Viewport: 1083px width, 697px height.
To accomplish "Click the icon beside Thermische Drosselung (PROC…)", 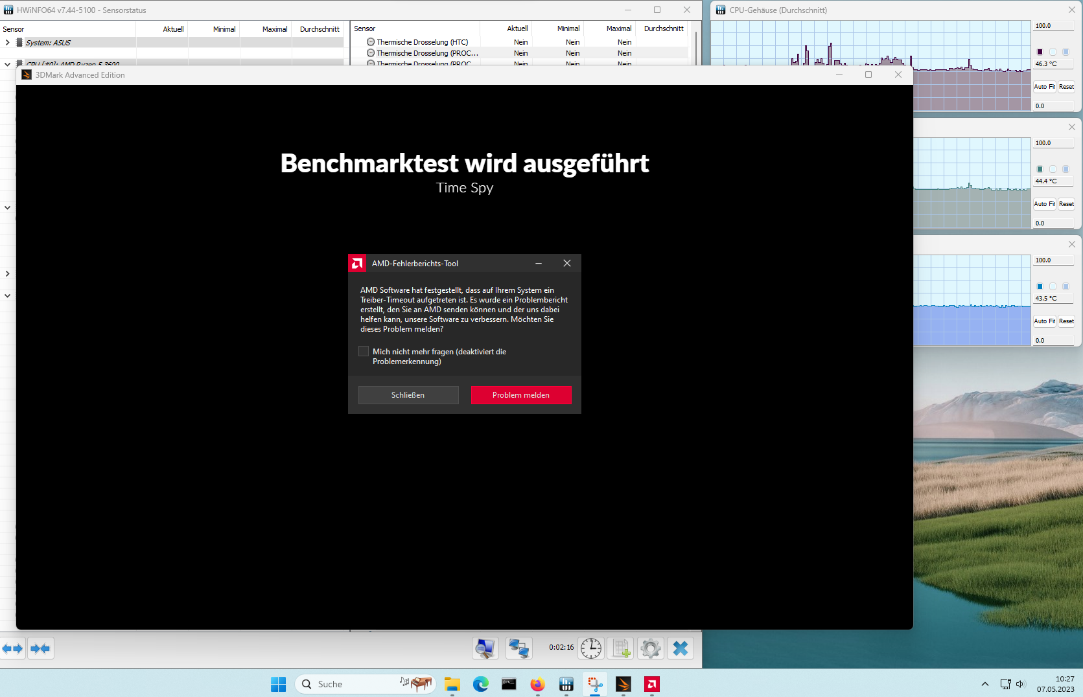I will point(371,53).
